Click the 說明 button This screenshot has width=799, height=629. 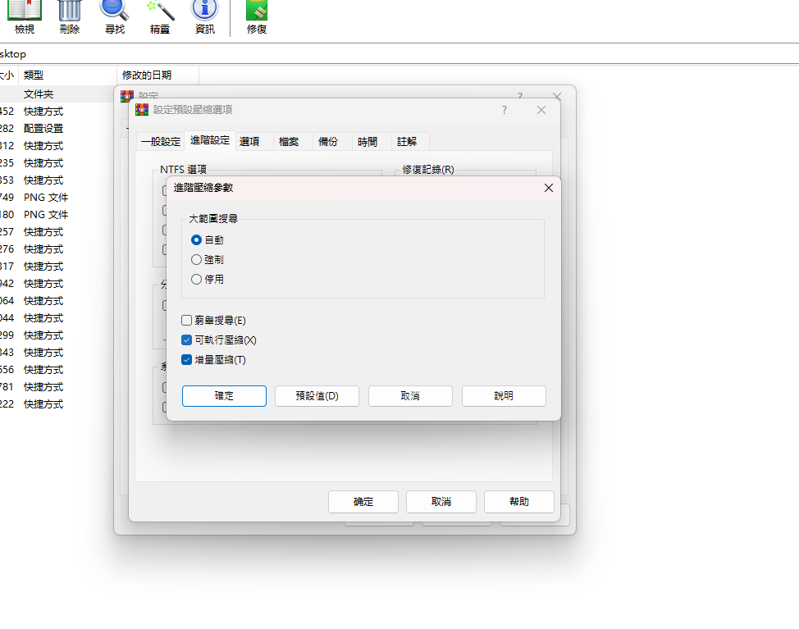coord(504,396)
